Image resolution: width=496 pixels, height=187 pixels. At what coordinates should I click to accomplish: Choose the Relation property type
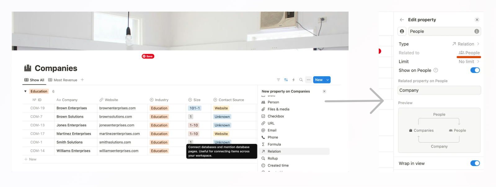(x=295, y=151)
